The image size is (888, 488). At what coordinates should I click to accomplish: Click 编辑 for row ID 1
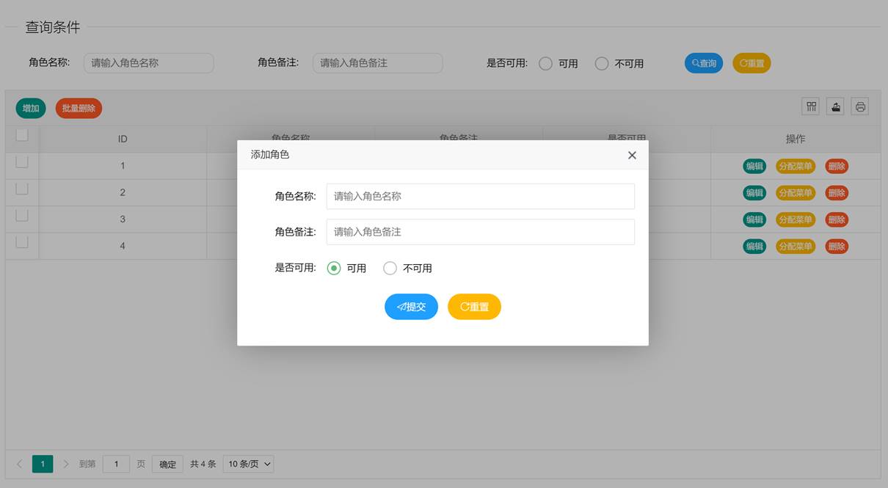coord(754,167)
